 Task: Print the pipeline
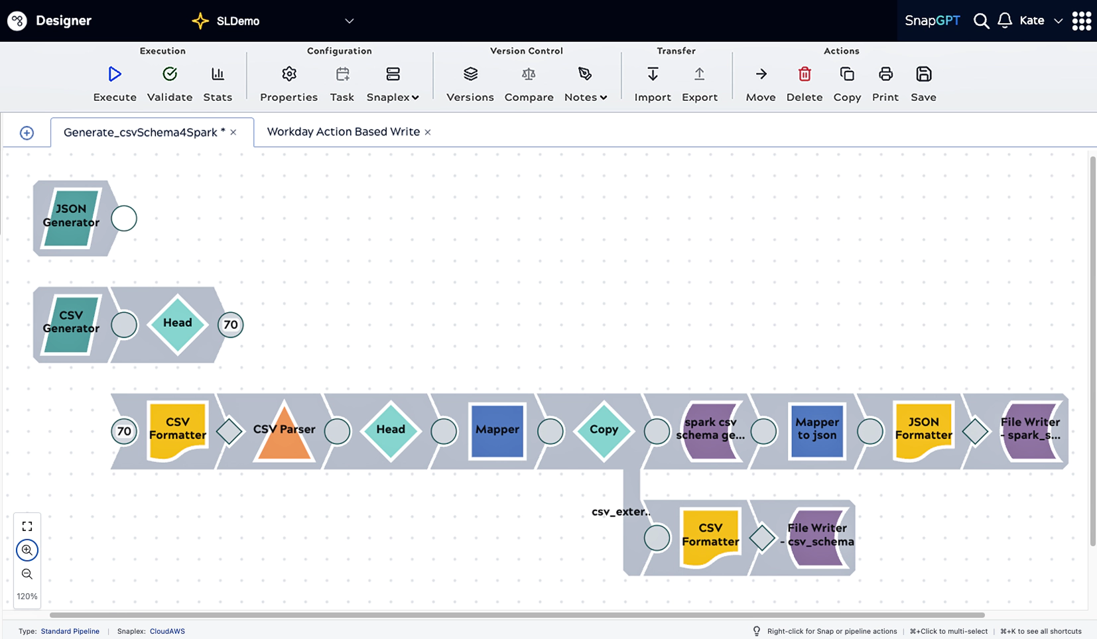point(885,74)
